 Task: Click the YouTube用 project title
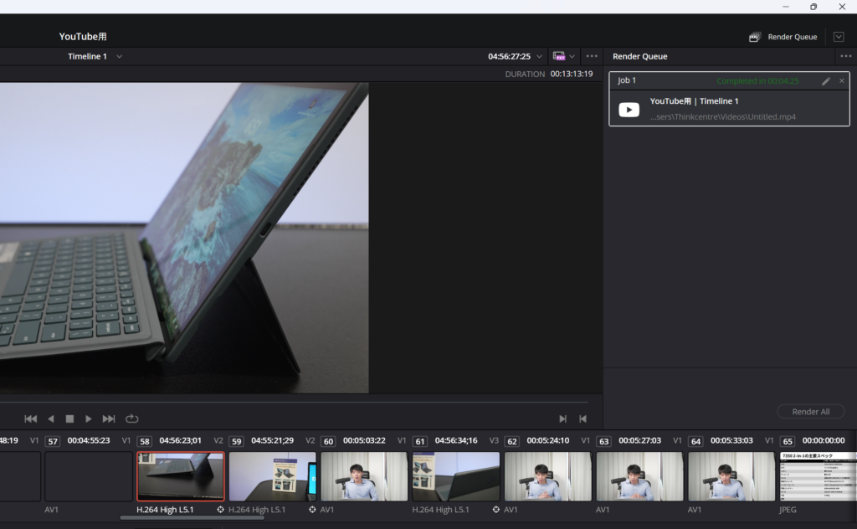pos(83,37)
